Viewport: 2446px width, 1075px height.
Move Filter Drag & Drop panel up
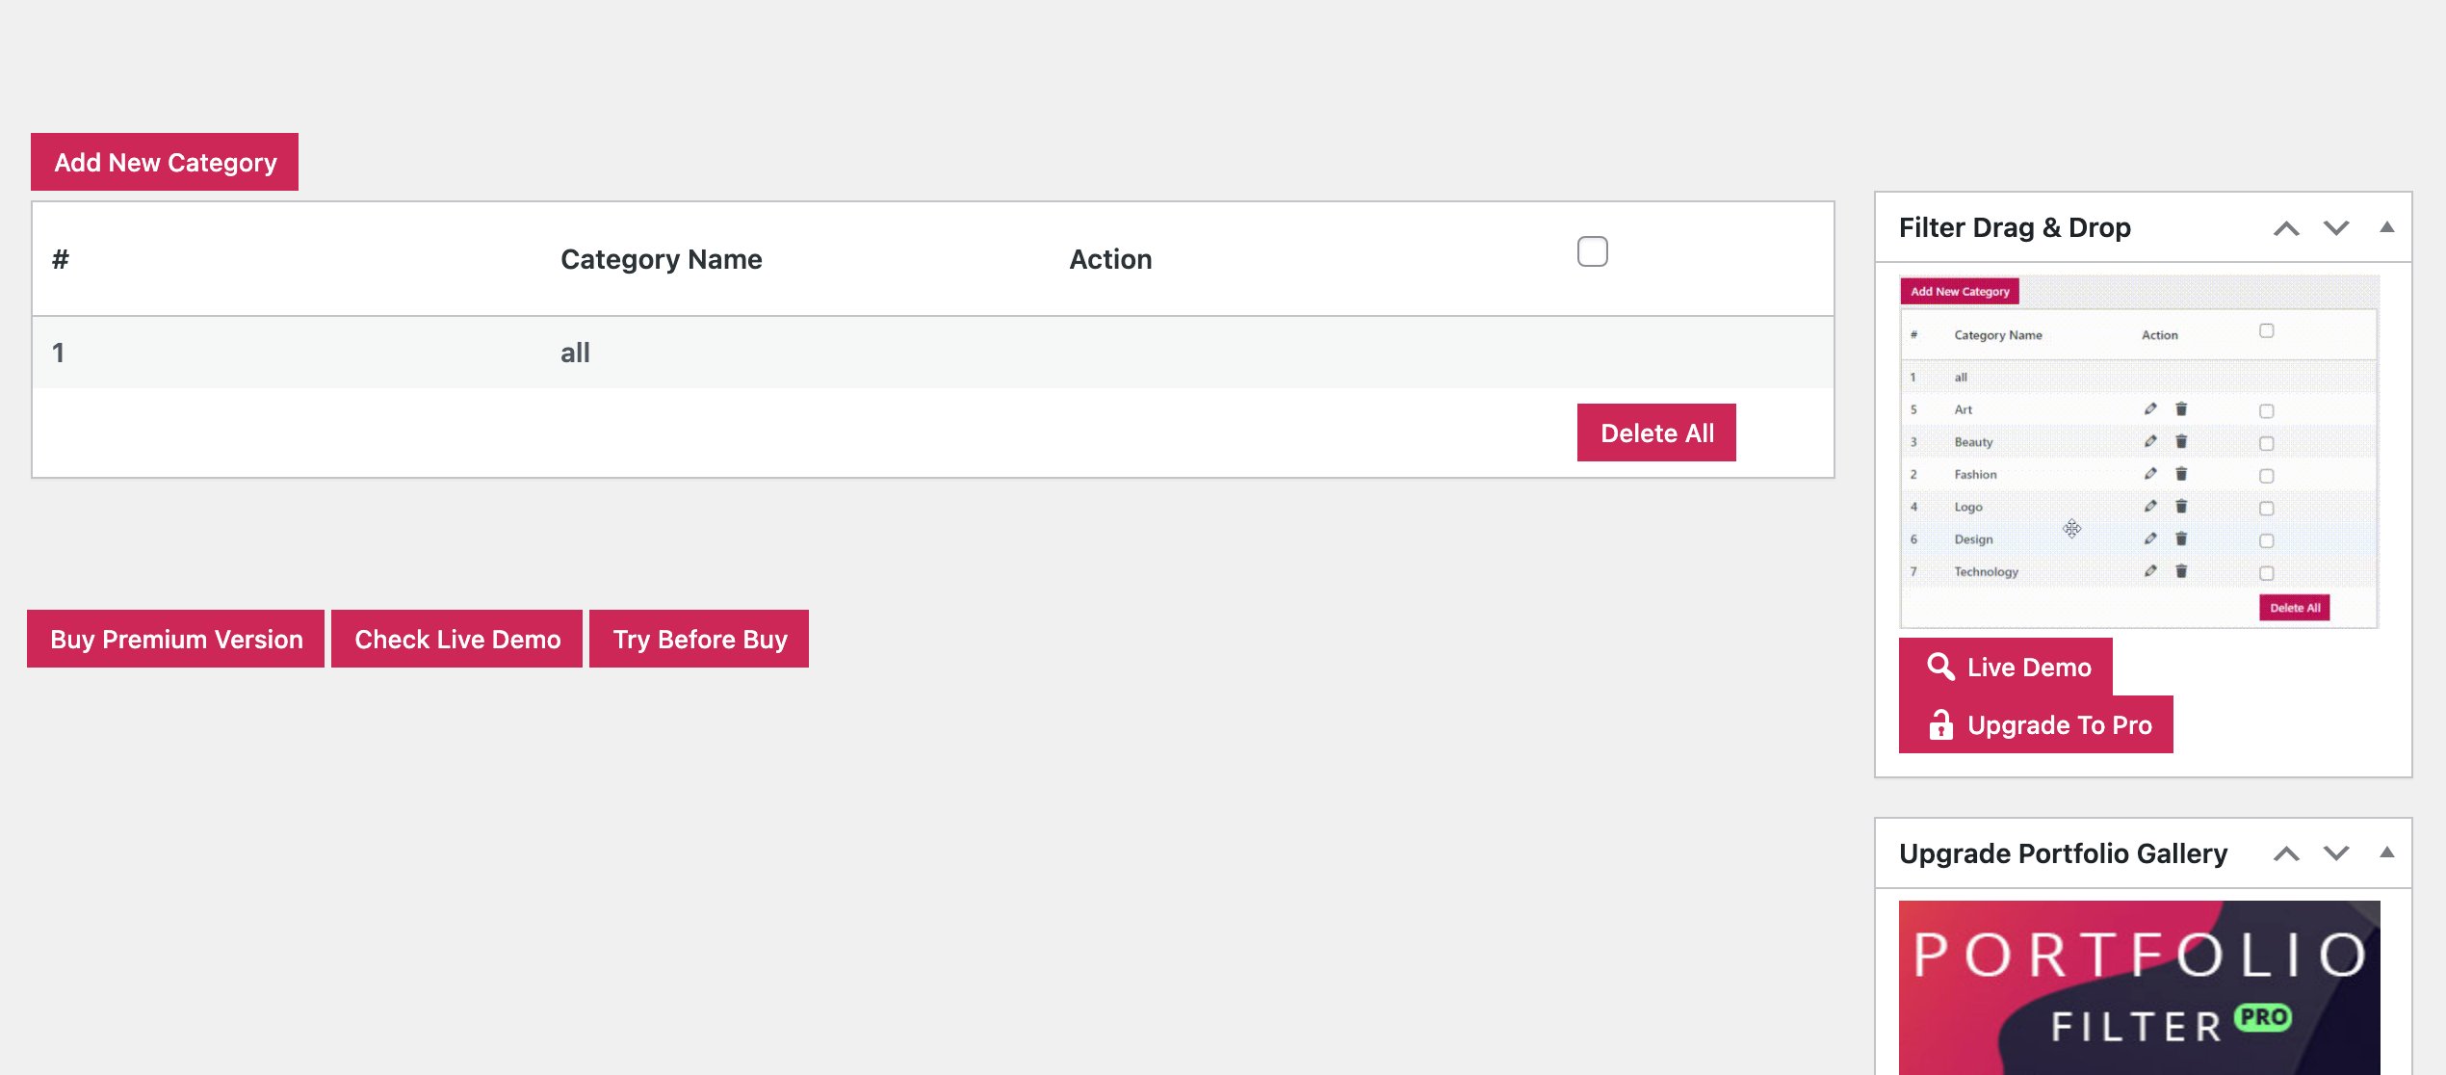[2286, 228]
